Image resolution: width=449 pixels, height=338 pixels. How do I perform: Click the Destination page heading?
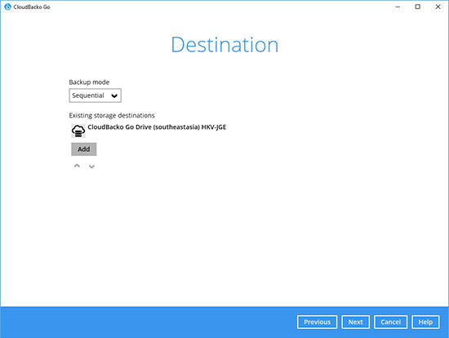coord(224,45)
